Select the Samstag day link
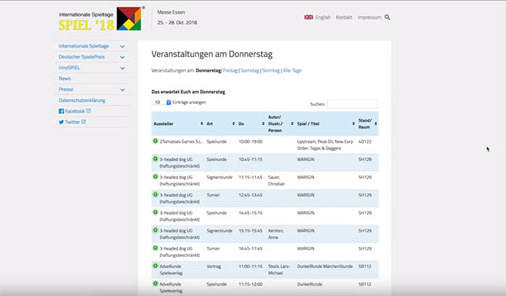 pos(249,71)
